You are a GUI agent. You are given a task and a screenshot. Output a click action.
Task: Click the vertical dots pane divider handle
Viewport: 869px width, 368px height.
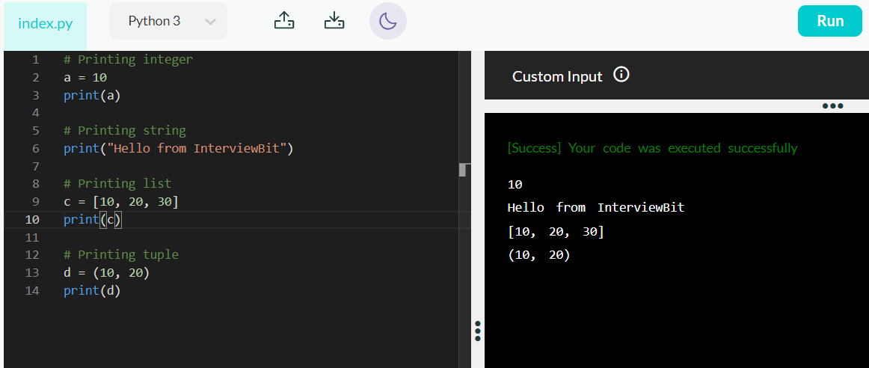(x=478, y=331)
